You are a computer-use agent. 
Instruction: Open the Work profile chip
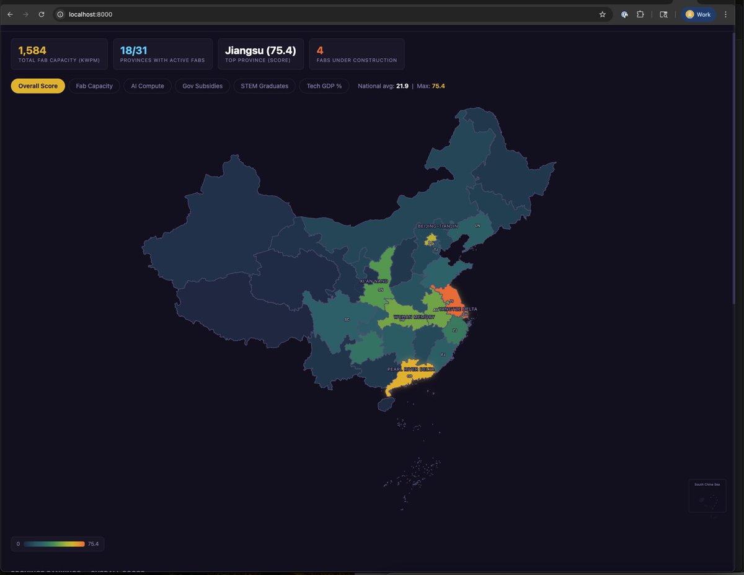pos(699,14)
